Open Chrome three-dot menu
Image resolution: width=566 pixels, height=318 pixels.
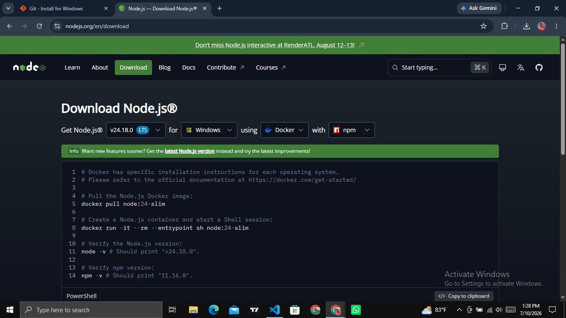coord(556,26)
